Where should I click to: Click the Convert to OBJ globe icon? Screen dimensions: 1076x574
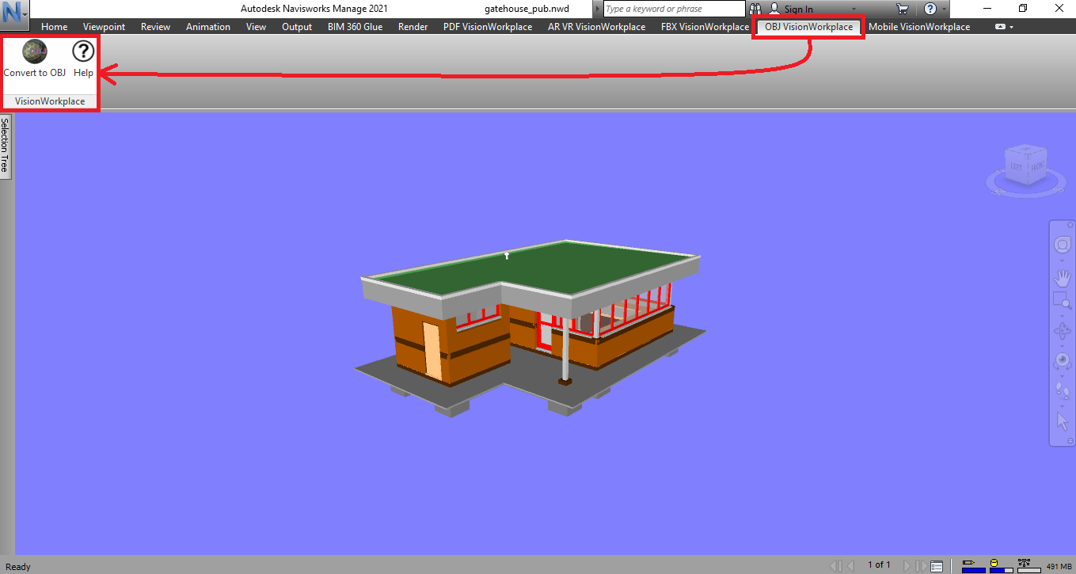click(x=35, y=51)
